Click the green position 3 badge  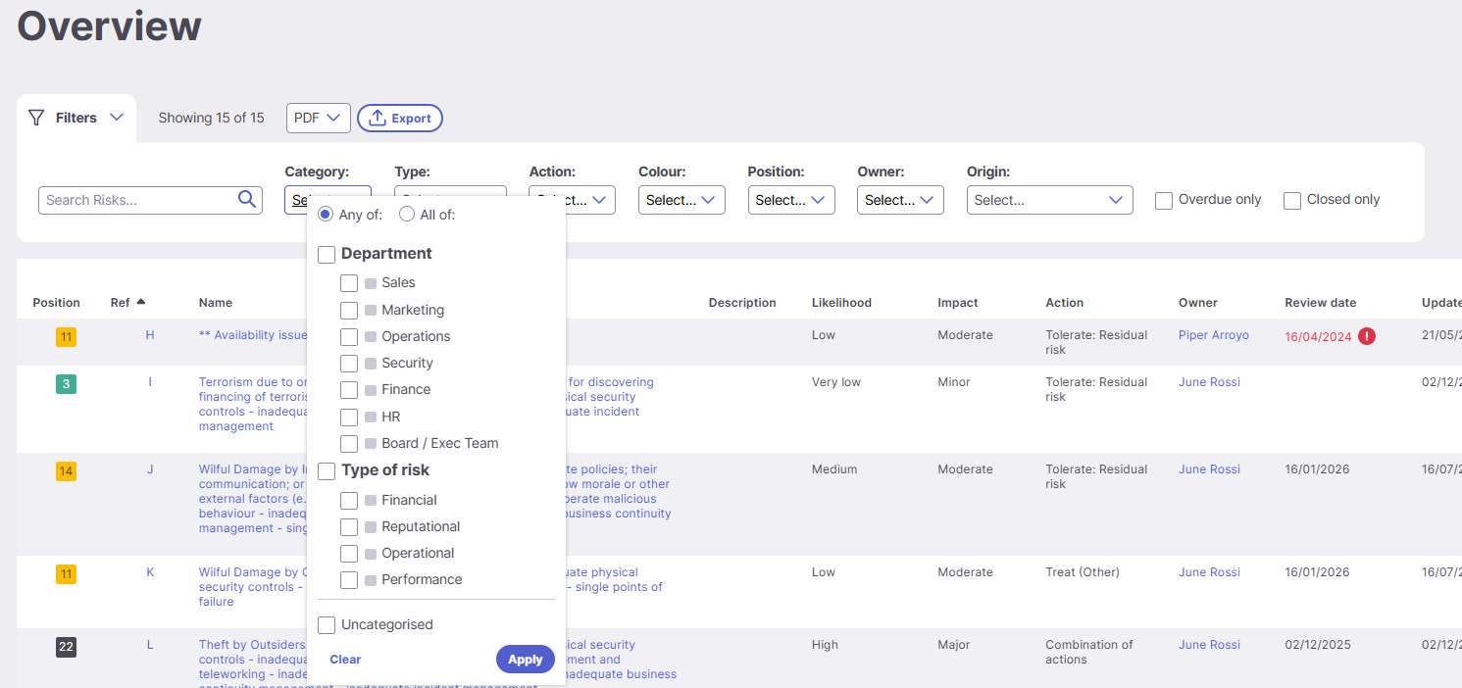(x=66, y=384)
